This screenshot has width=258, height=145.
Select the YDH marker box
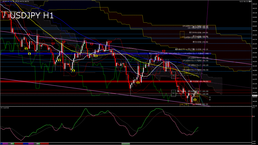pos(186,73)
